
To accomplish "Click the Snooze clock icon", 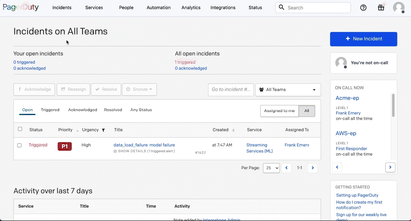I will pos(128,89).
